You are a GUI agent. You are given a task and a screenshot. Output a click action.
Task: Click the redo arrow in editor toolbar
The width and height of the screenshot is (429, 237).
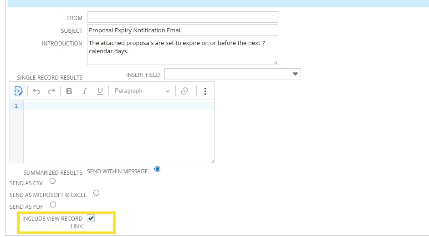[51, 91]
